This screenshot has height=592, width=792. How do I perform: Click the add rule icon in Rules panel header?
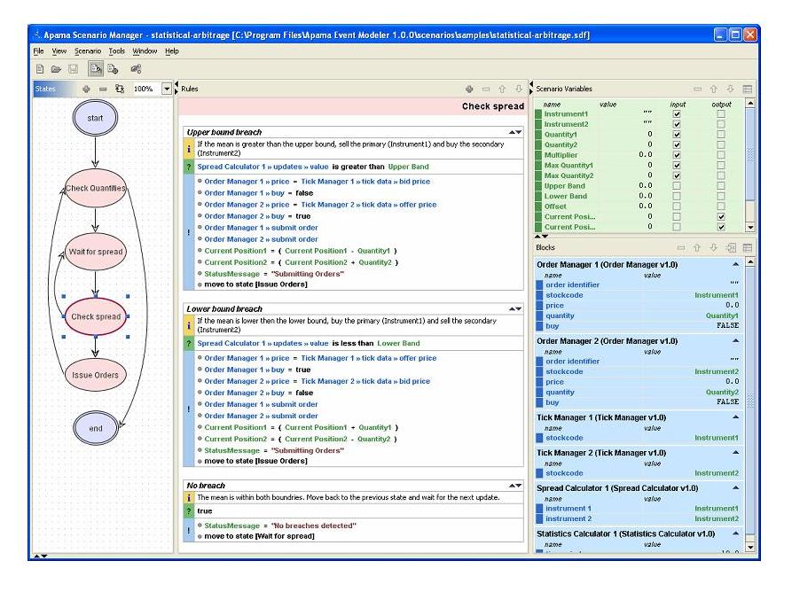click(x=469, y=89)
